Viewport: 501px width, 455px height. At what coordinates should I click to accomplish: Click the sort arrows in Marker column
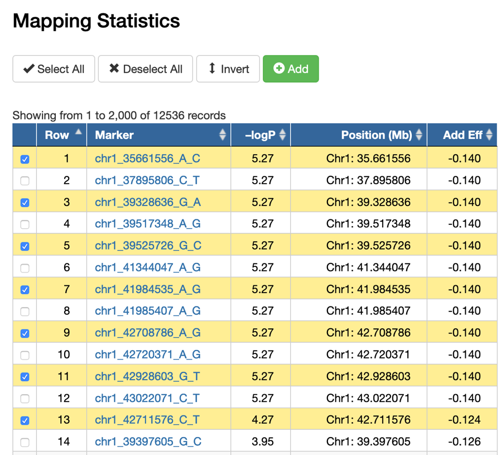click(222, 135)
